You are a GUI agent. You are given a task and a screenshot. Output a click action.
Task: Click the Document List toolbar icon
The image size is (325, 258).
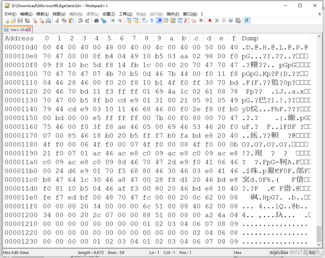(x=180, y=20)
